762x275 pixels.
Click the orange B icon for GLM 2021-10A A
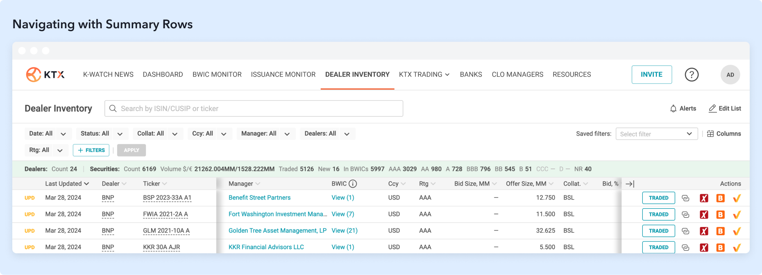[720, 231]
